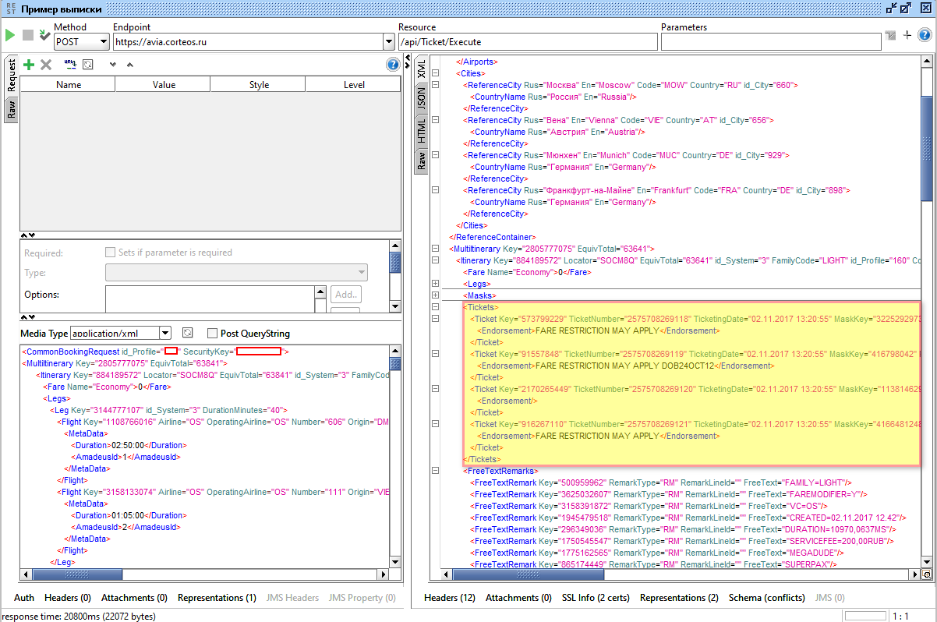The width and height of the screenshot is (937, 622).
Task: Open the Raw tab on request panel
Action: 11,111
